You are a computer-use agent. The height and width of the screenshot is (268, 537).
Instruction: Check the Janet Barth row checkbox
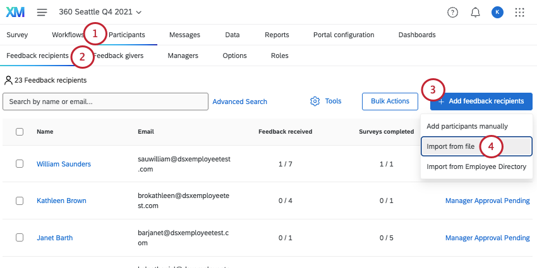click(20, 238)
